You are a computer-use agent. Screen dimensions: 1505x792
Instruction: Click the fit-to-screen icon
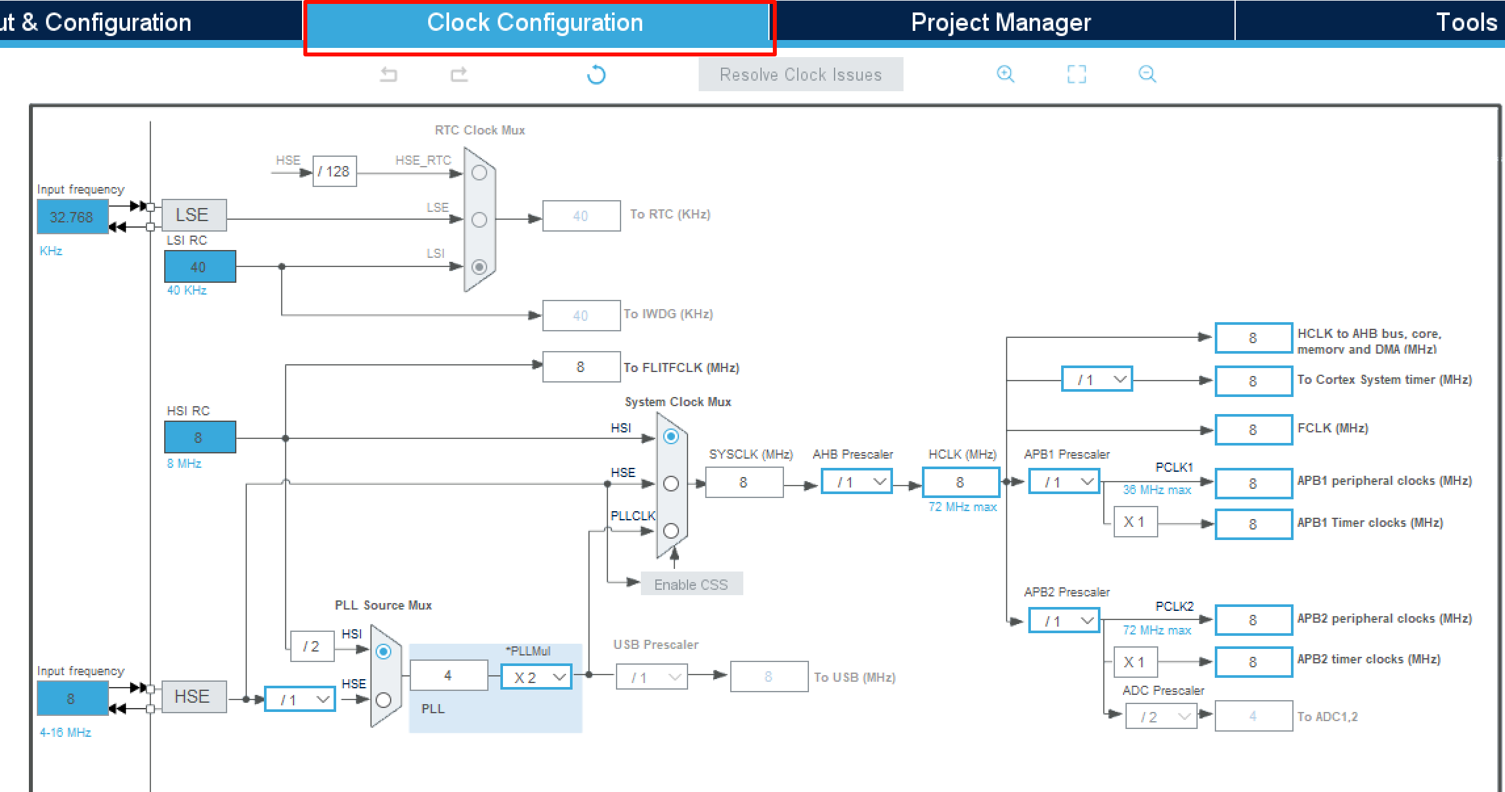(1076, 74)
